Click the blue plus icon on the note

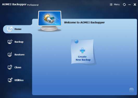pyautogui.click(x=82, y=50)
